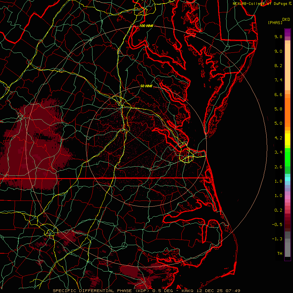Click the 4.2 scale value
This screenshot has height=293, width=293.
(278, 138)
